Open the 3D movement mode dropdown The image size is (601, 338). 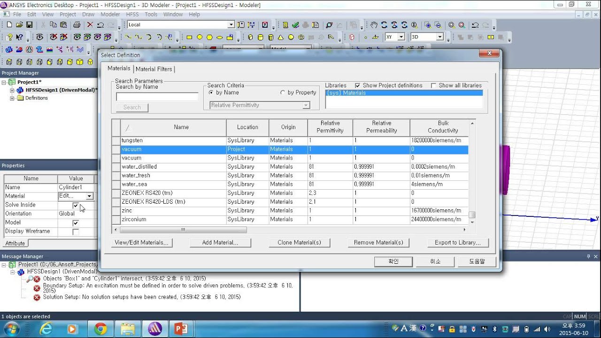click(440, 37)
